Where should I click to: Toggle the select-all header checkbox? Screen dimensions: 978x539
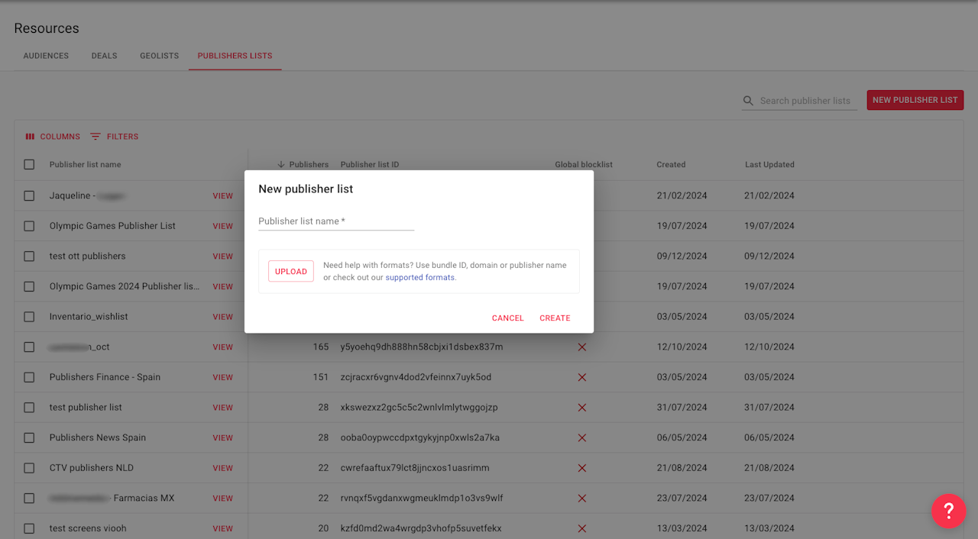click(29, 165)
